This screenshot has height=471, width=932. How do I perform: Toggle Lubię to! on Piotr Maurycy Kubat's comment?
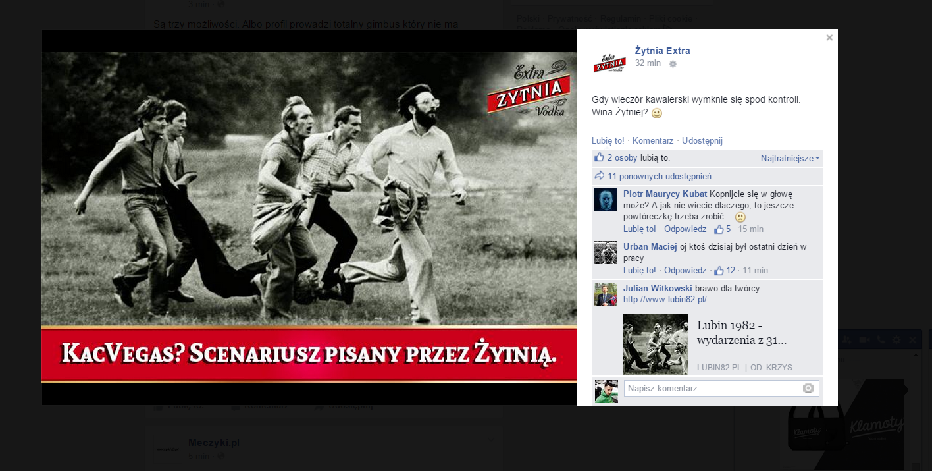pyautogui.click(x=639, y=229)
